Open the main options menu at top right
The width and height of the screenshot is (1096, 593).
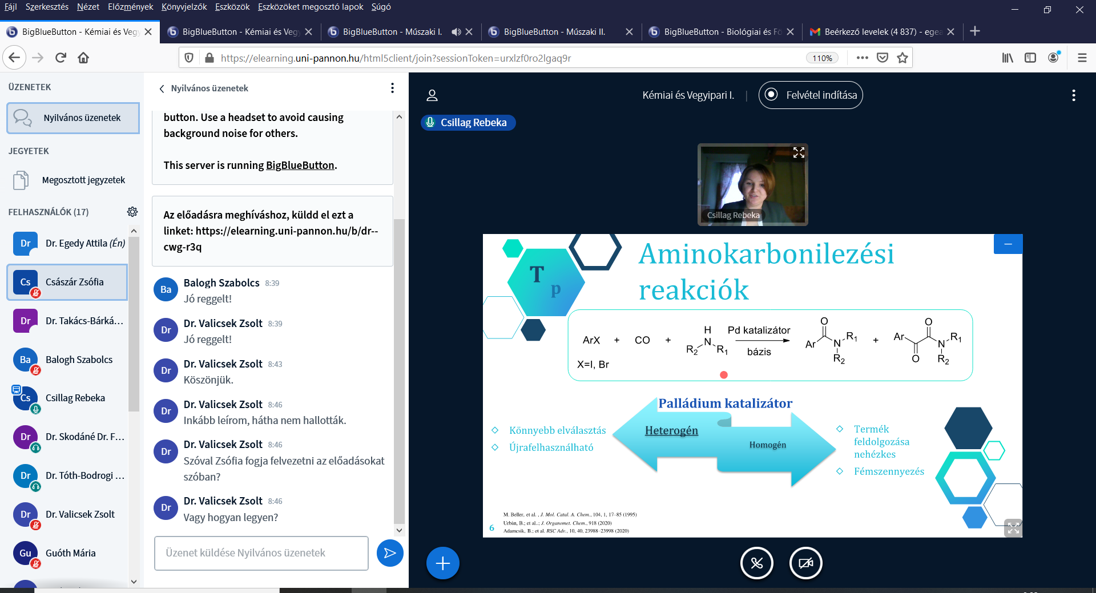coord(1073,95)
